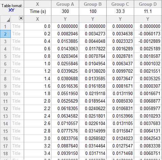Select Group A value 0.0939150
162x160 pixels.
pyautogui.click(x=65, y=154)
